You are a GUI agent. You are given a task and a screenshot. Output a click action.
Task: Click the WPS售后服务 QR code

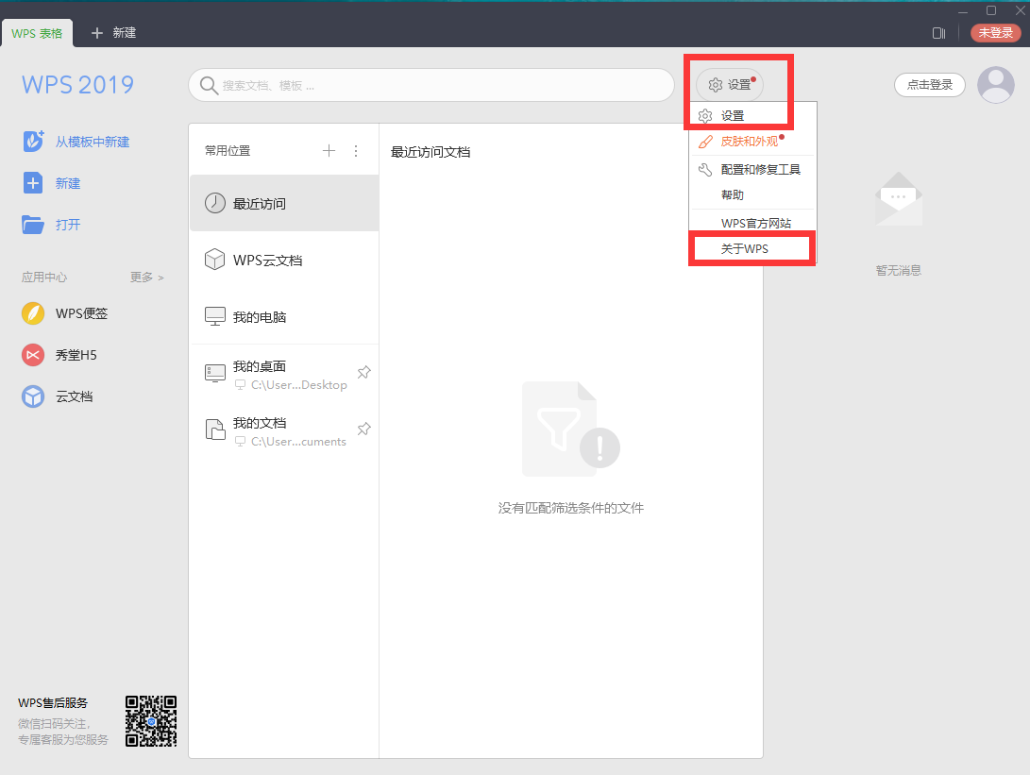coord(151,721)
